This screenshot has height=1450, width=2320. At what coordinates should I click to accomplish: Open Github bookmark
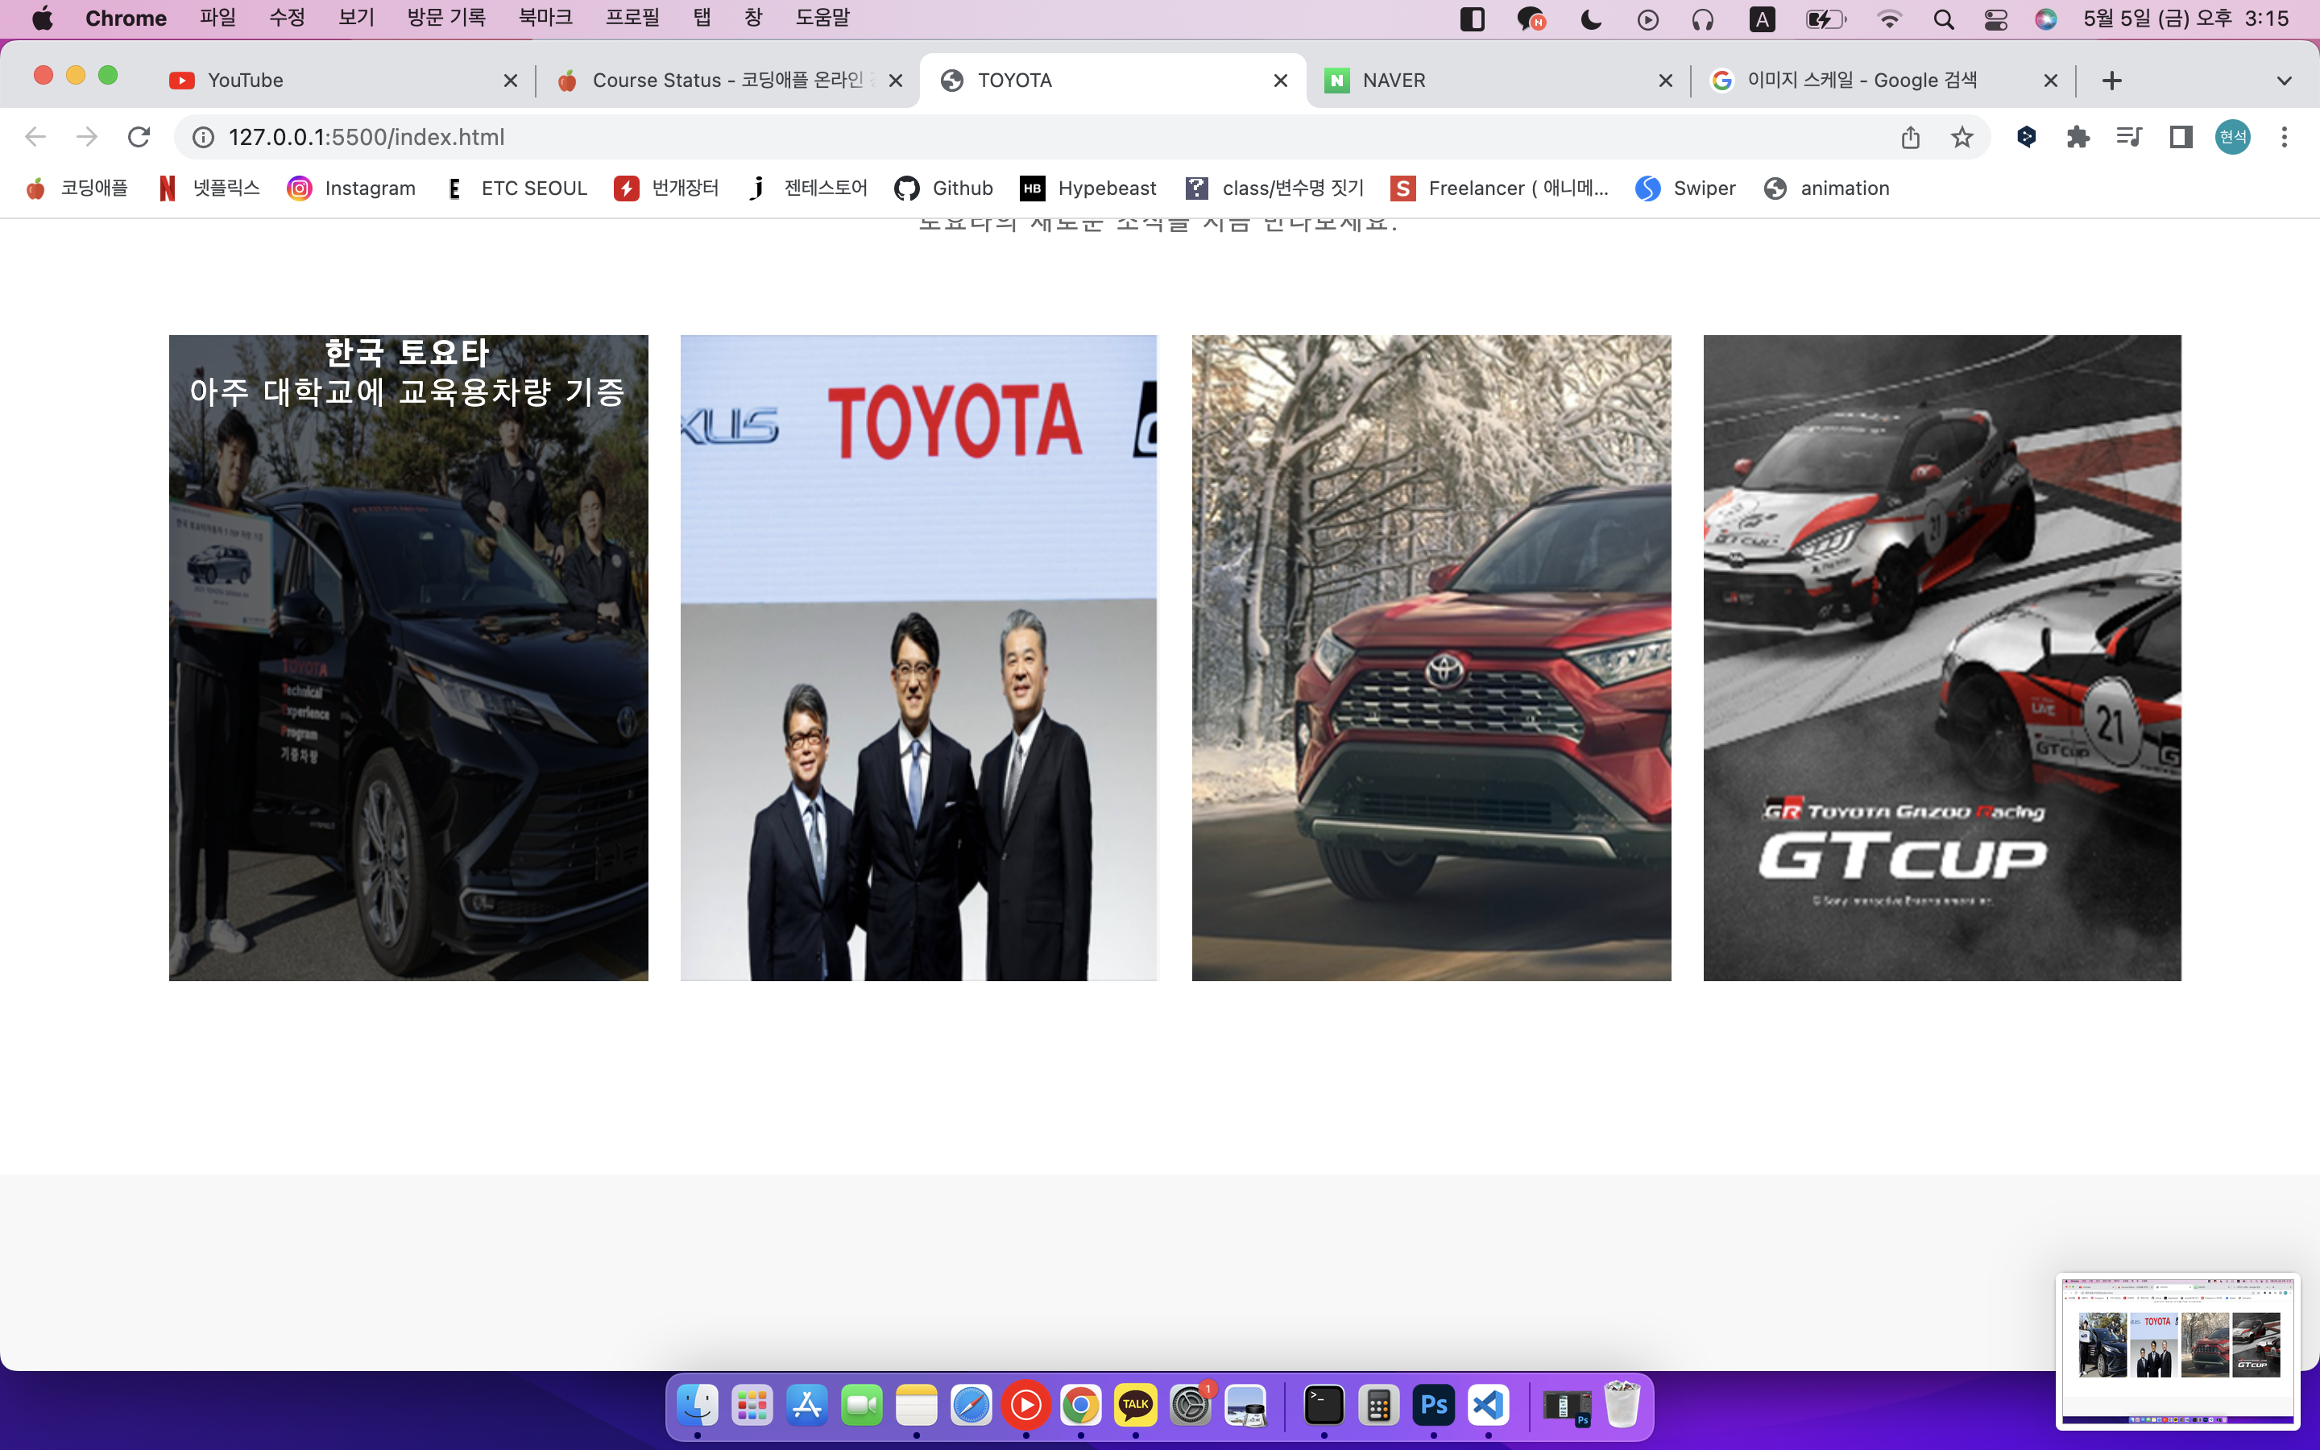944,188
